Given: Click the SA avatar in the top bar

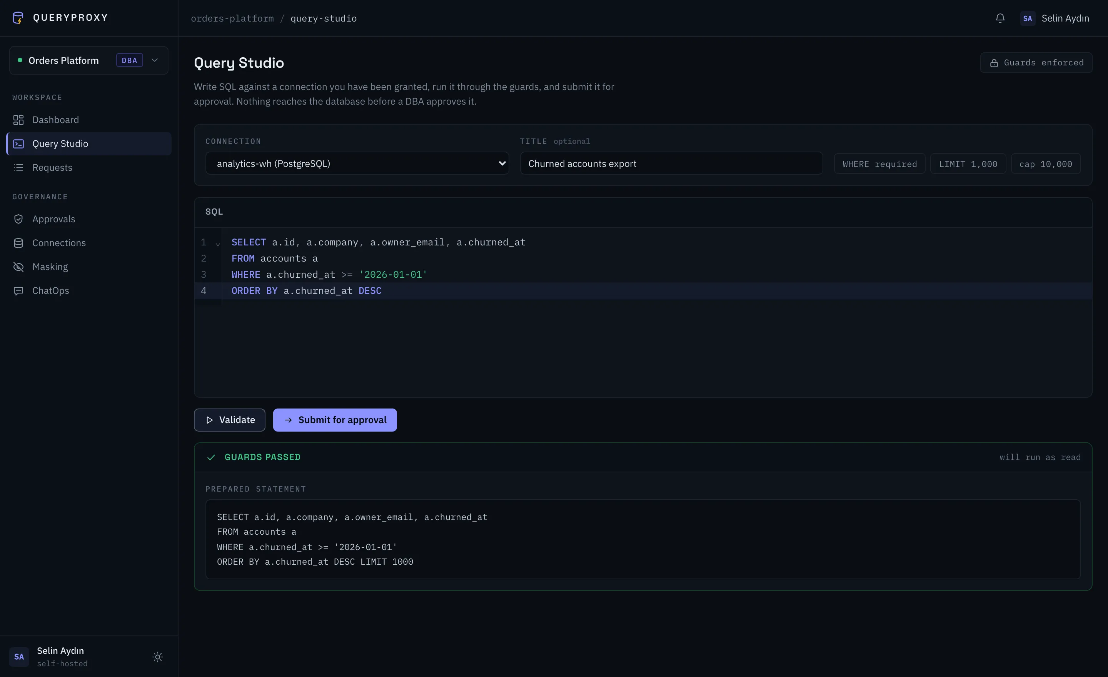Looking at the screenshot, I should tap(1028, 18).
